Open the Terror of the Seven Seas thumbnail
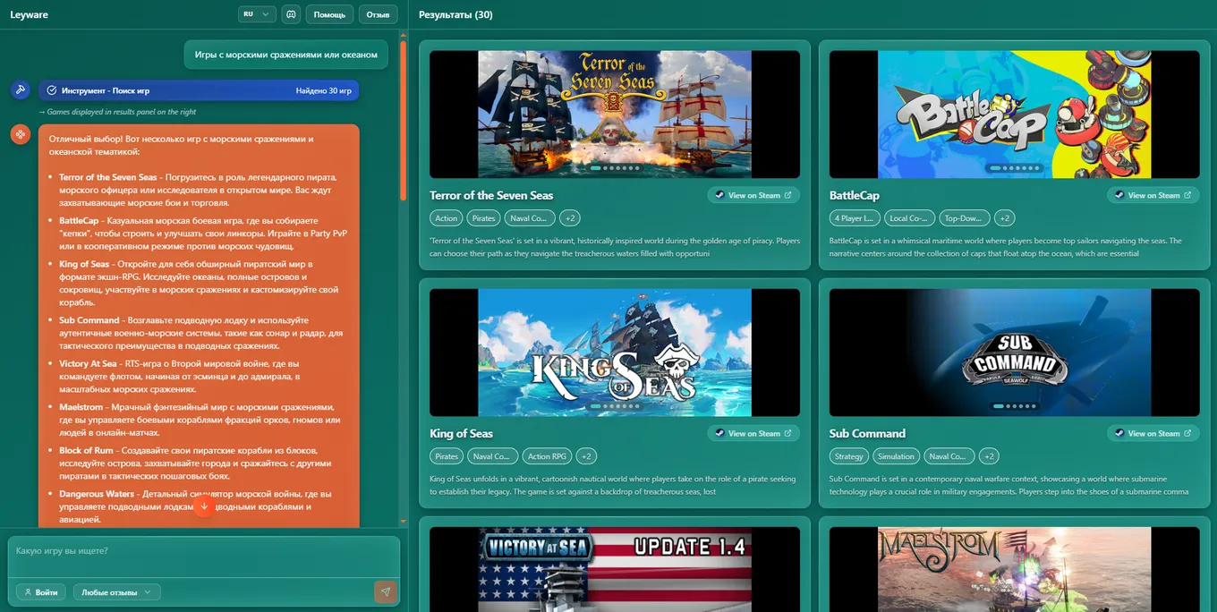This screenshot has width=1217, height=612. [x=615, y=114]
